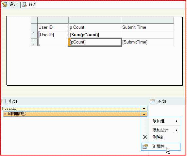This screenshot has width=187, height=156.
Task: Click the 列组 column groups icon
Action: point(152,101)
